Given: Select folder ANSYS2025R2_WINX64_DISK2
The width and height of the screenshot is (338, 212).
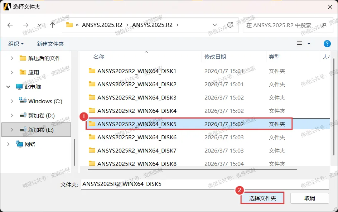Looking at the screenshot, I should point(137,84).
